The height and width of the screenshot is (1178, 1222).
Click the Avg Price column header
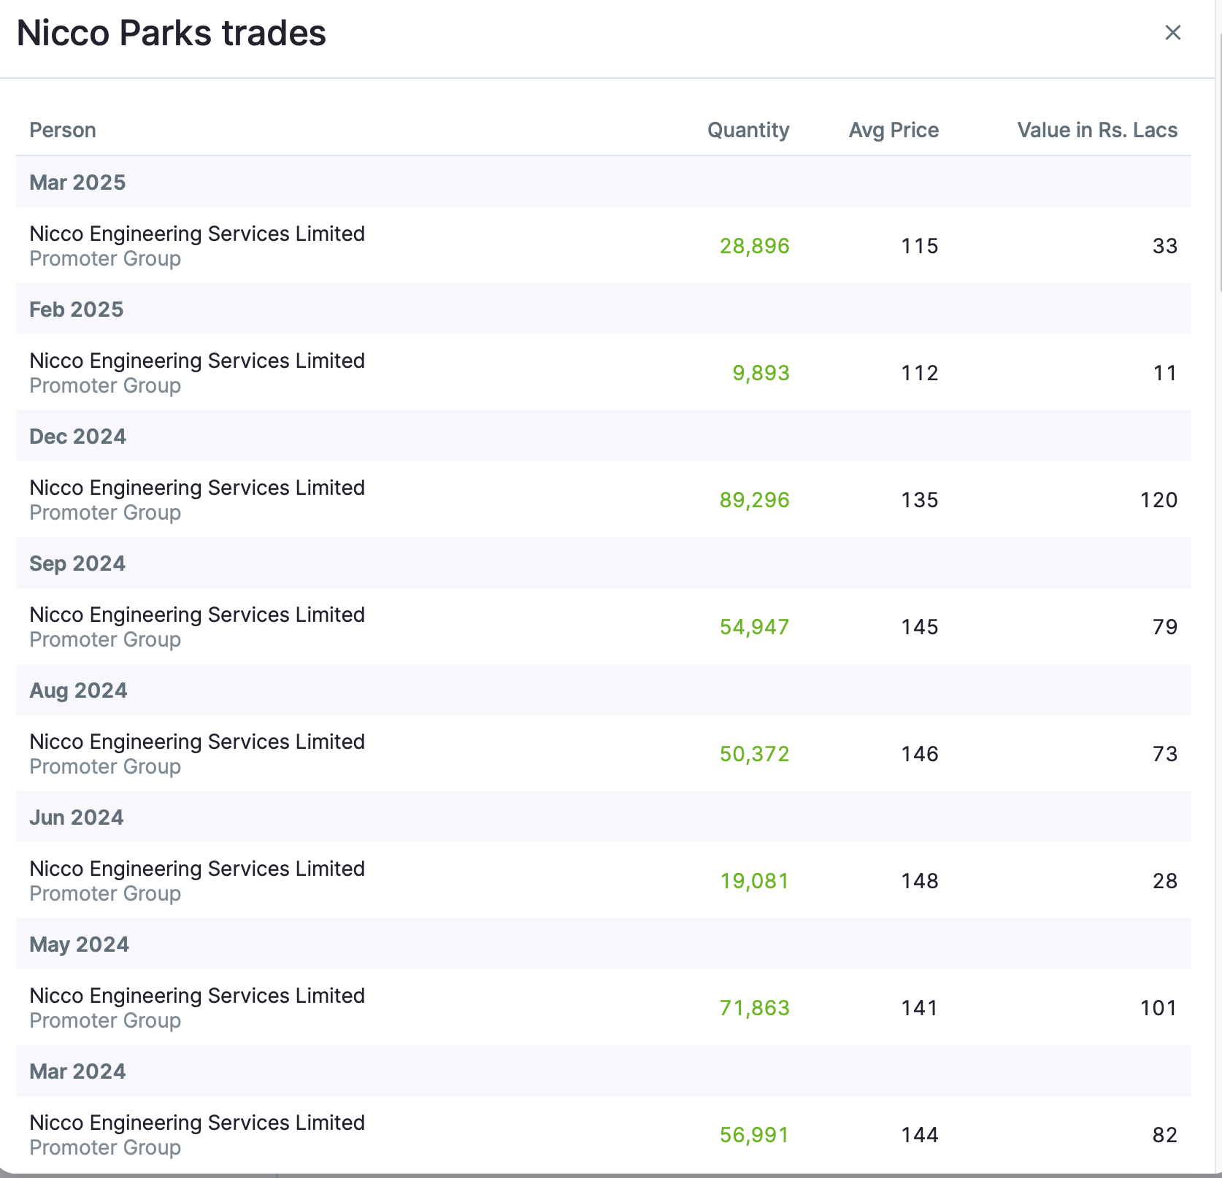tap(894, 130)
